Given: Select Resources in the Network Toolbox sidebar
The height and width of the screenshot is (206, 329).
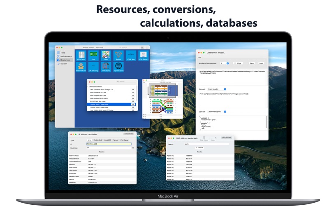Looking at the screenshot, I should coord(65,60).
